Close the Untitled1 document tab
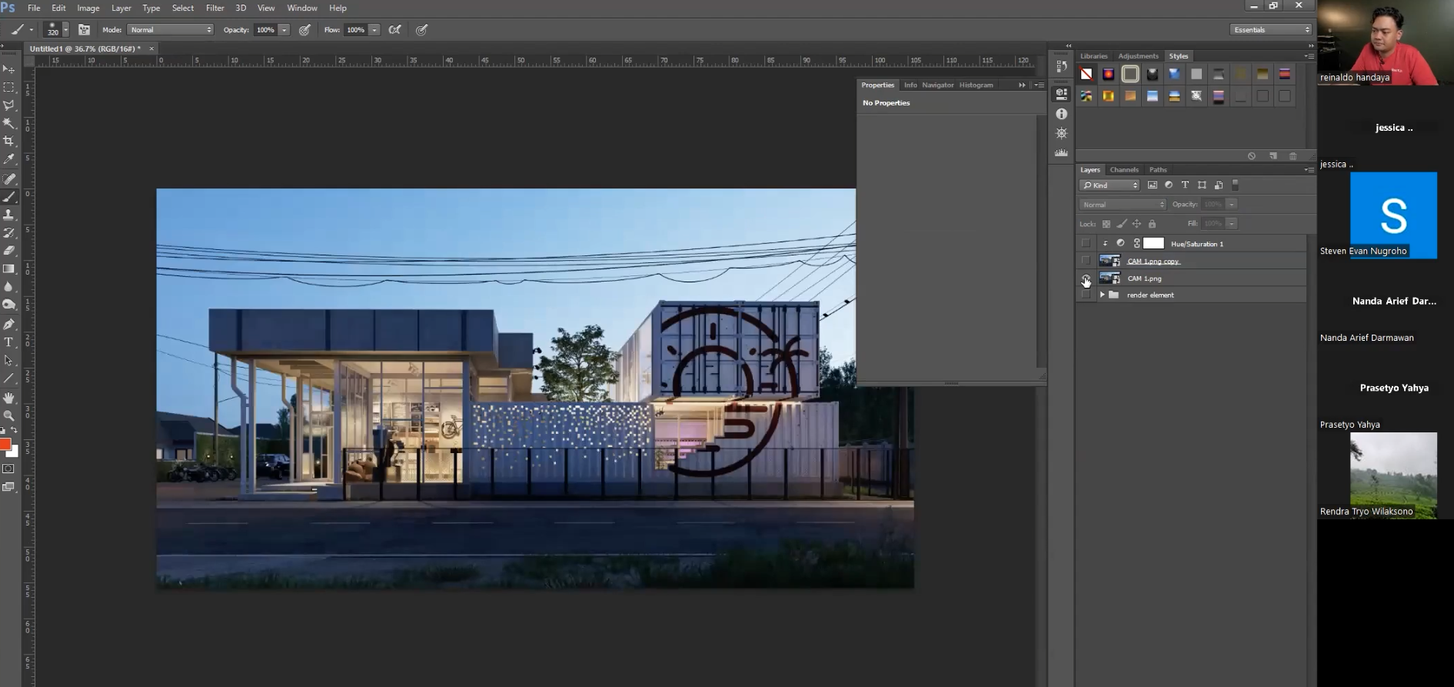 tap(151, 48)
